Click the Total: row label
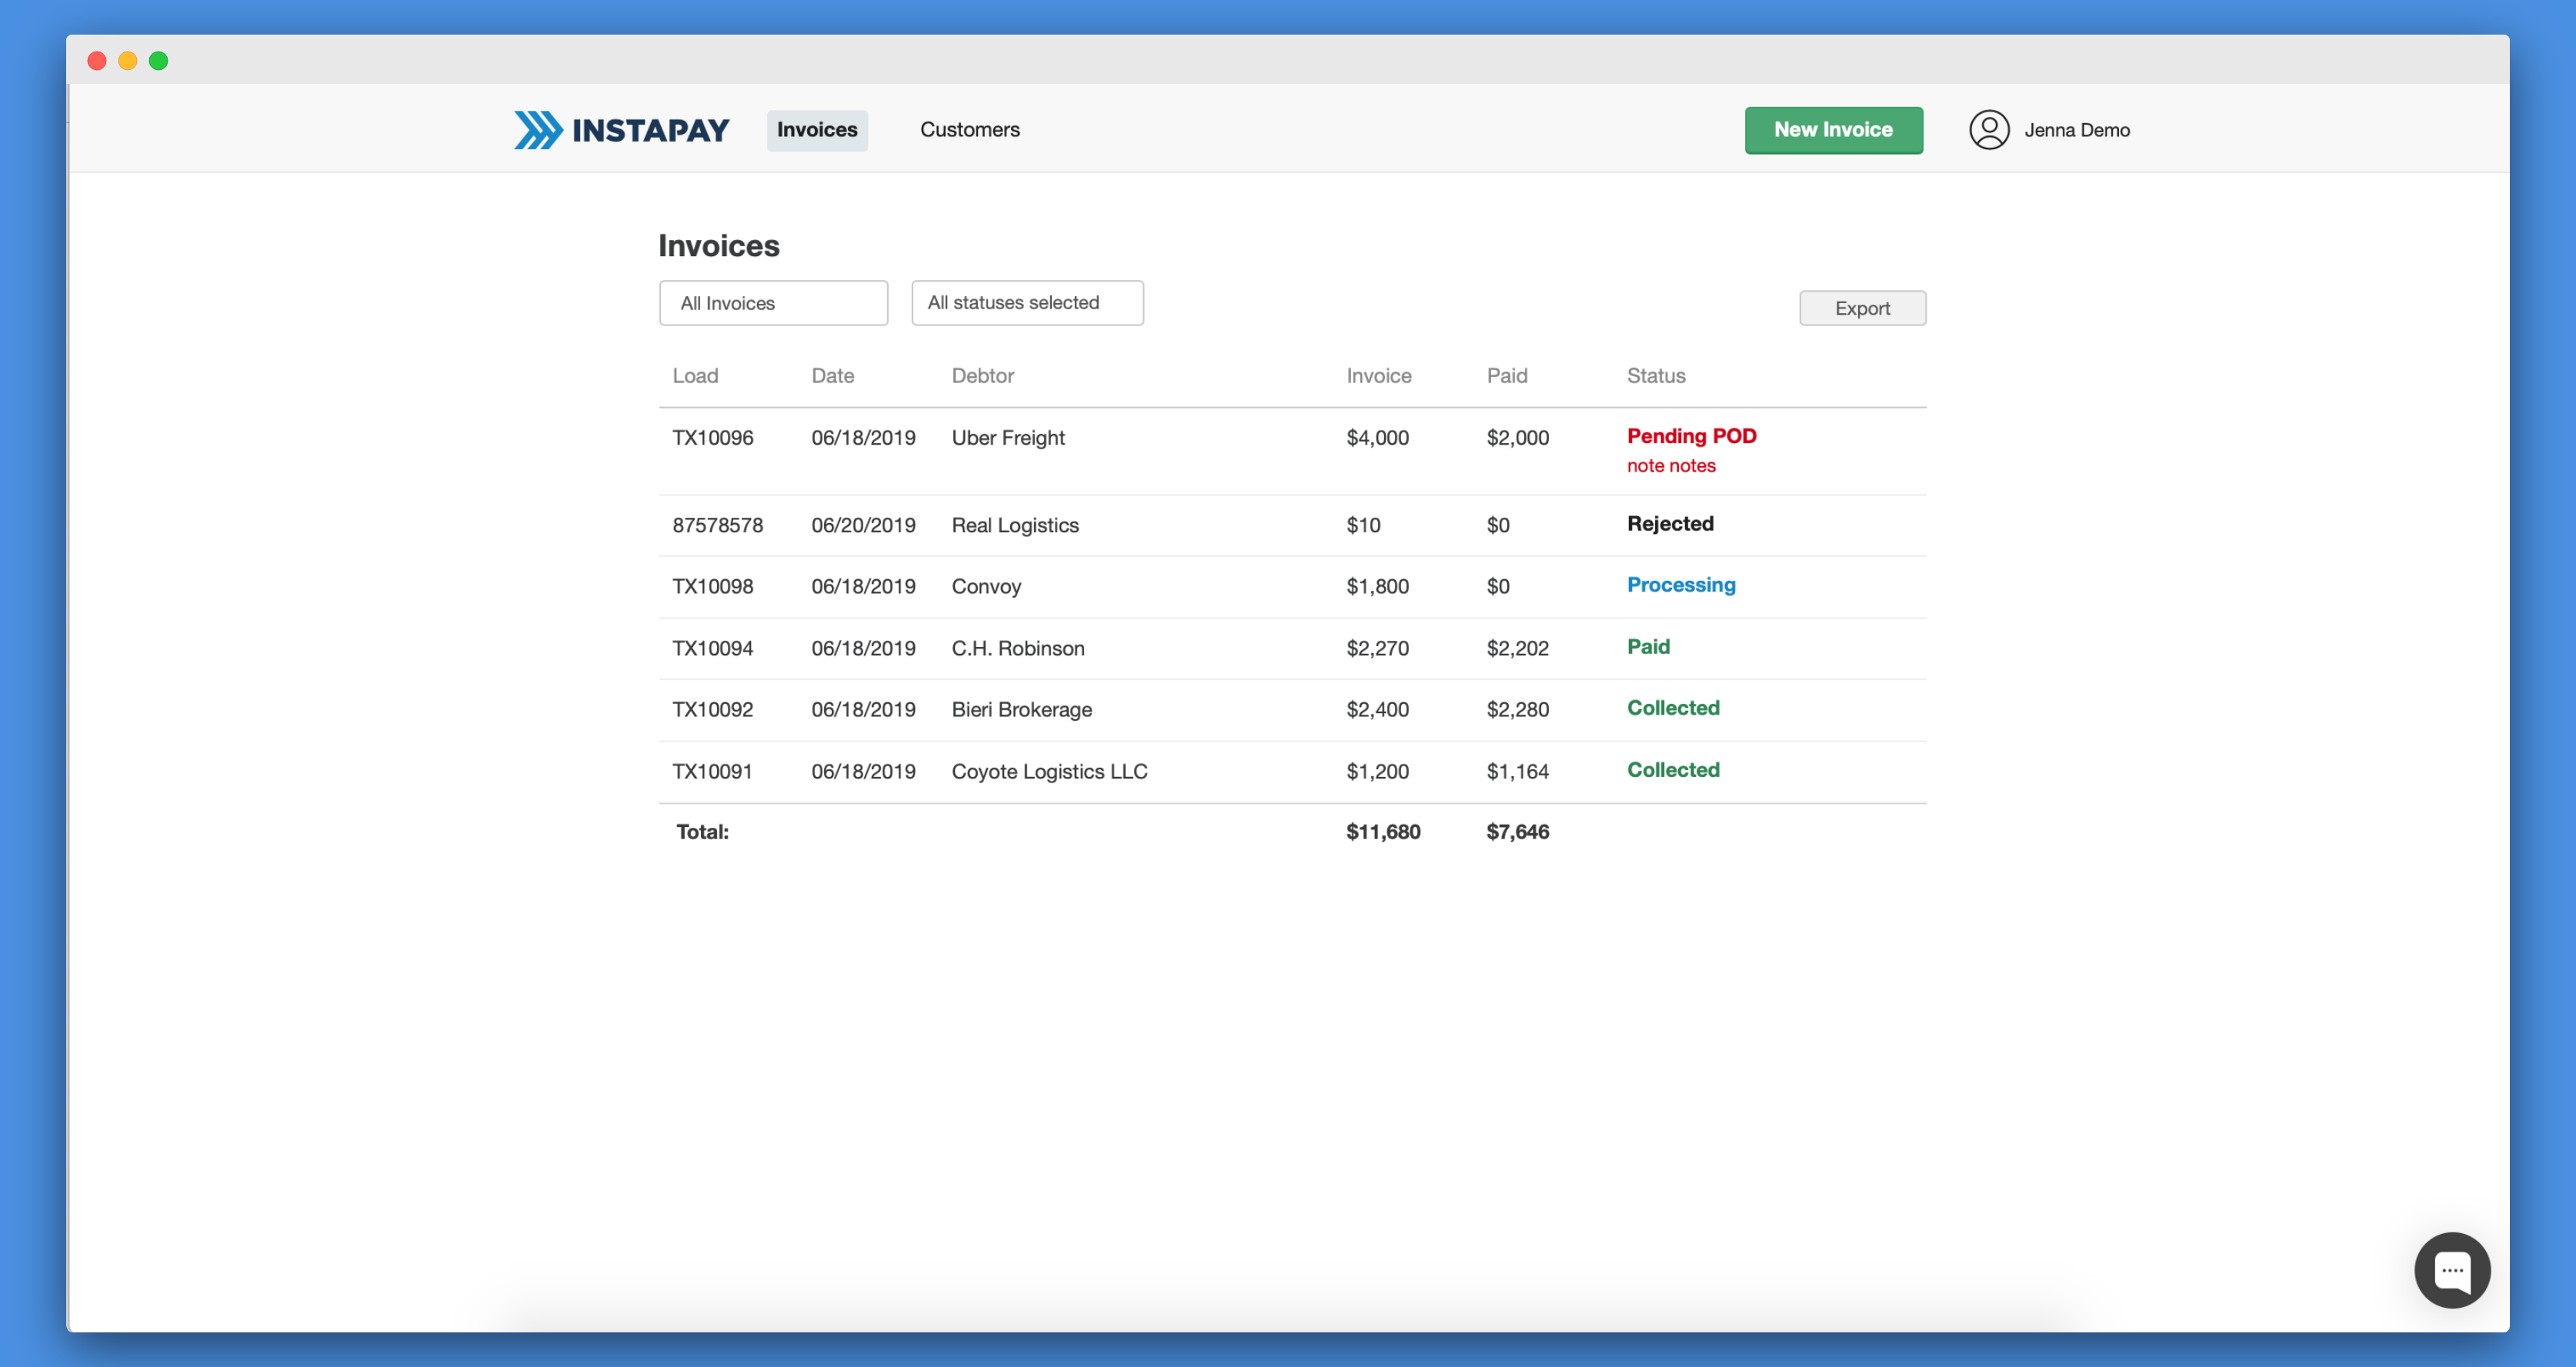Viewport: 2576px width, 1367px height. coord(702,832)
